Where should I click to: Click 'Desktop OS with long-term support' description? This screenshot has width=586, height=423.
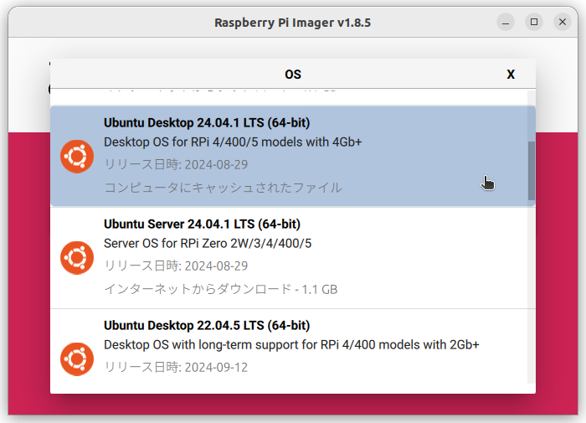click(x=291, y=345)
